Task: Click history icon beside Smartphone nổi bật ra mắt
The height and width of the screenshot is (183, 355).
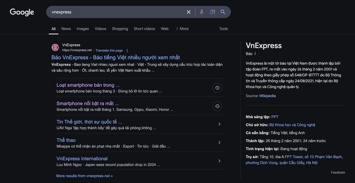Action: pyautogui.click(x=217, y=106)
